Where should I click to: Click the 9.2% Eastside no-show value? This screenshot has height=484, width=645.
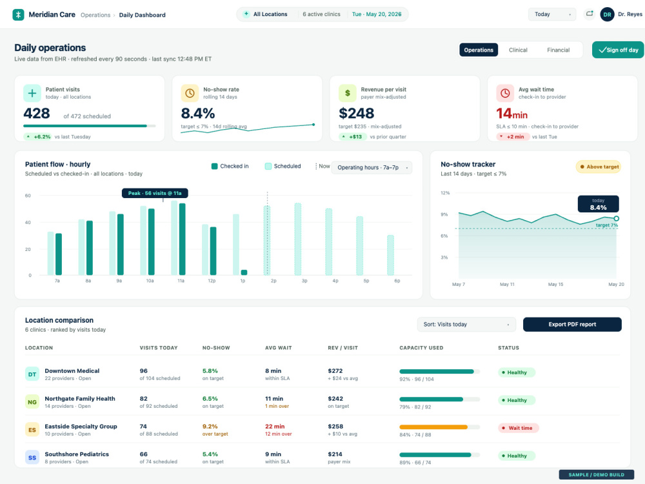[210, 427]
